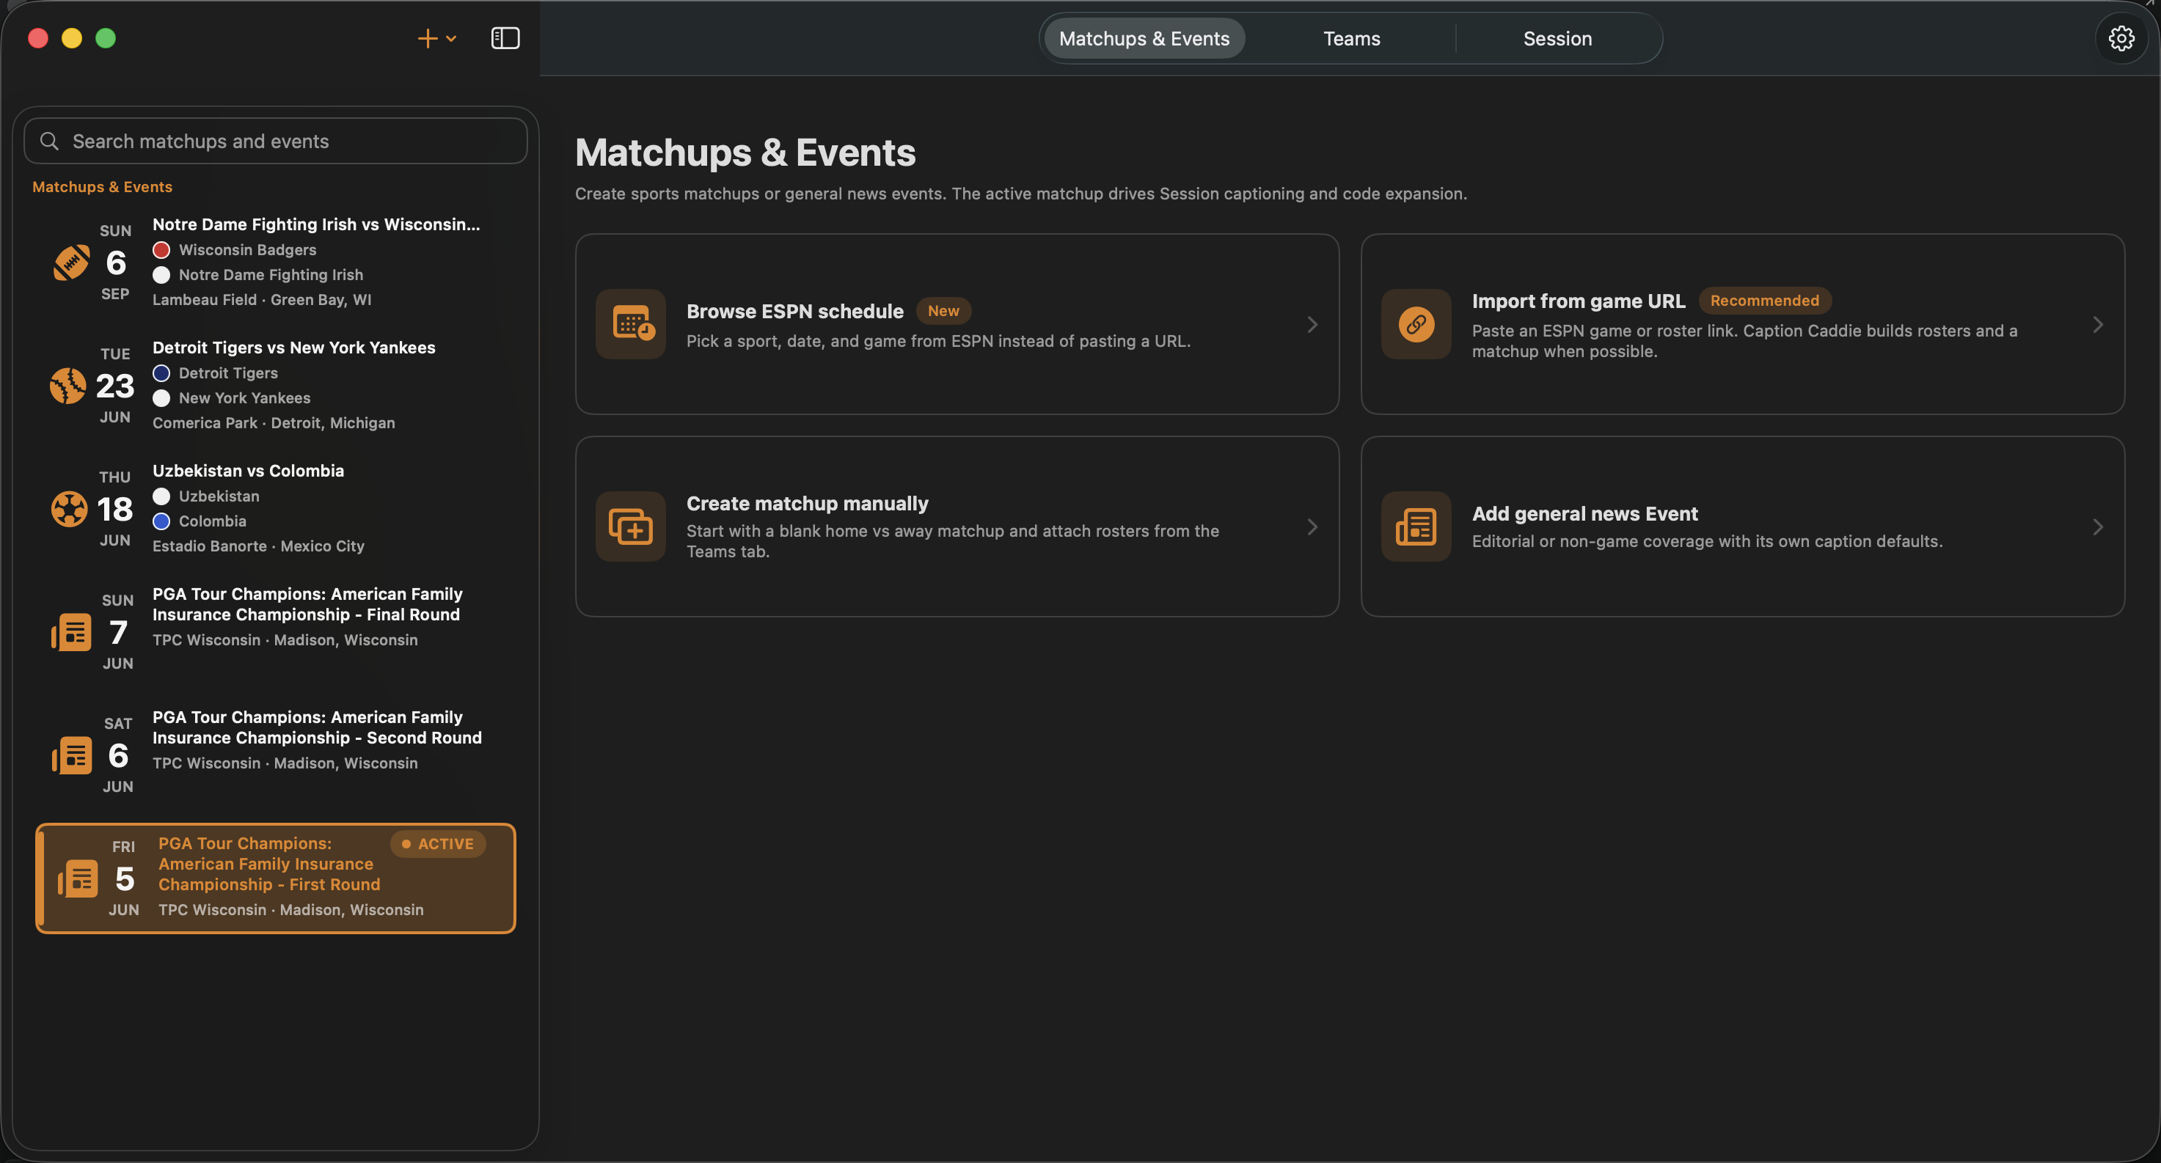
Task: Click the Create matchup manually plus icon
Action: (x=631, y=527)
